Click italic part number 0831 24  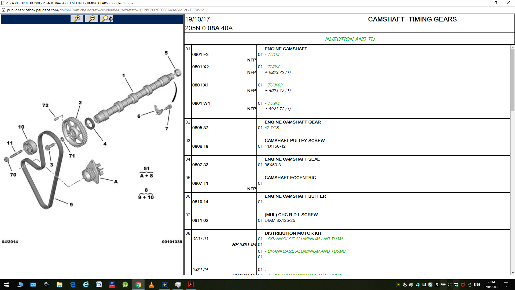(200, 270)
